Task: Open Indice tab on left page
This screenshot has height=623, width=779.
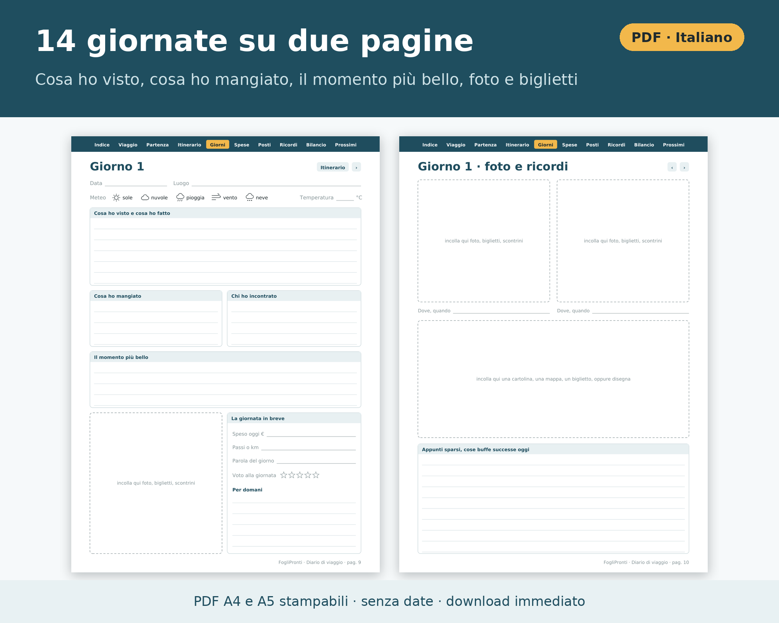Action: (x=102, y=145)
